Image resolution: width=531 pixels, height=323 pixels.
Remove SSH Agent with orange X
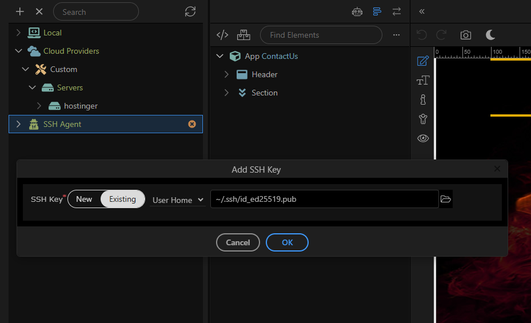click(192, 124)
